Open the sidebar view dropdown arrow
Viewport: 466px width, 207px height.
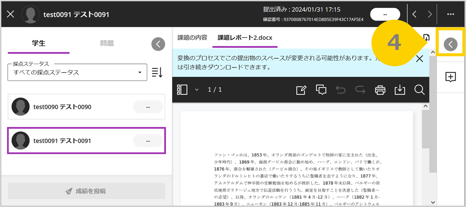coord(197,90)
